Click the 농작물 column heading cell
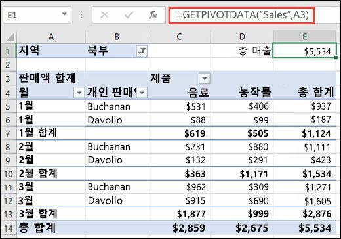 (242, 92)
